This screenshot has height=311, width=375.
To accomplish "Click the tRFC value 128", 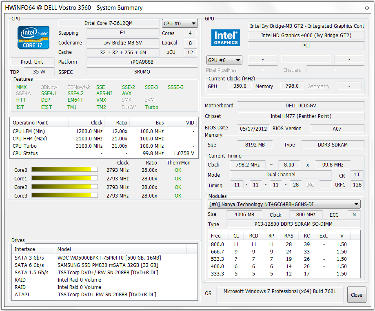I will click(357, 185).
